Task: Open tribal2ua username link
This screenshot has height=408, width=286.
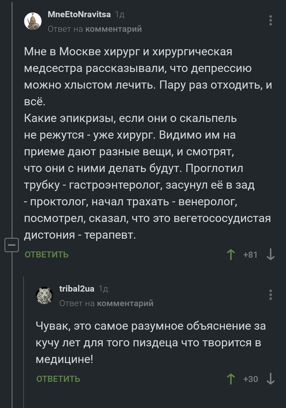Action: (77, 289)
